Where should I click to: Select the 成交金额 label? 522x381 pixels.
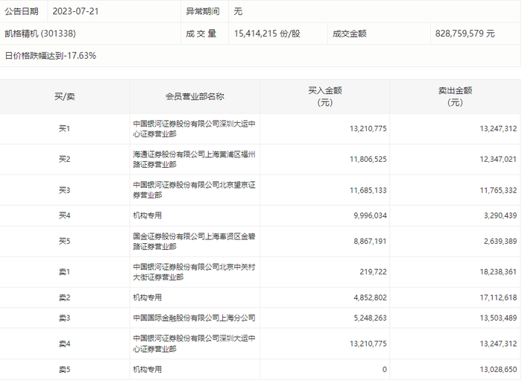[350, 34]
